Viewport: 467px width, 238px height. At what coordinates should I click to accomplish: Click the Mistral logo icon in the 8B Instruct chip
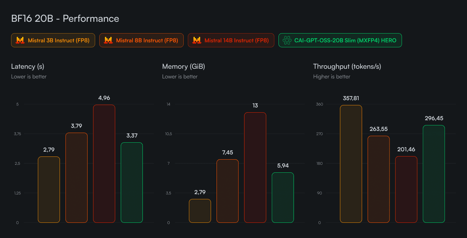coord(109,40)
